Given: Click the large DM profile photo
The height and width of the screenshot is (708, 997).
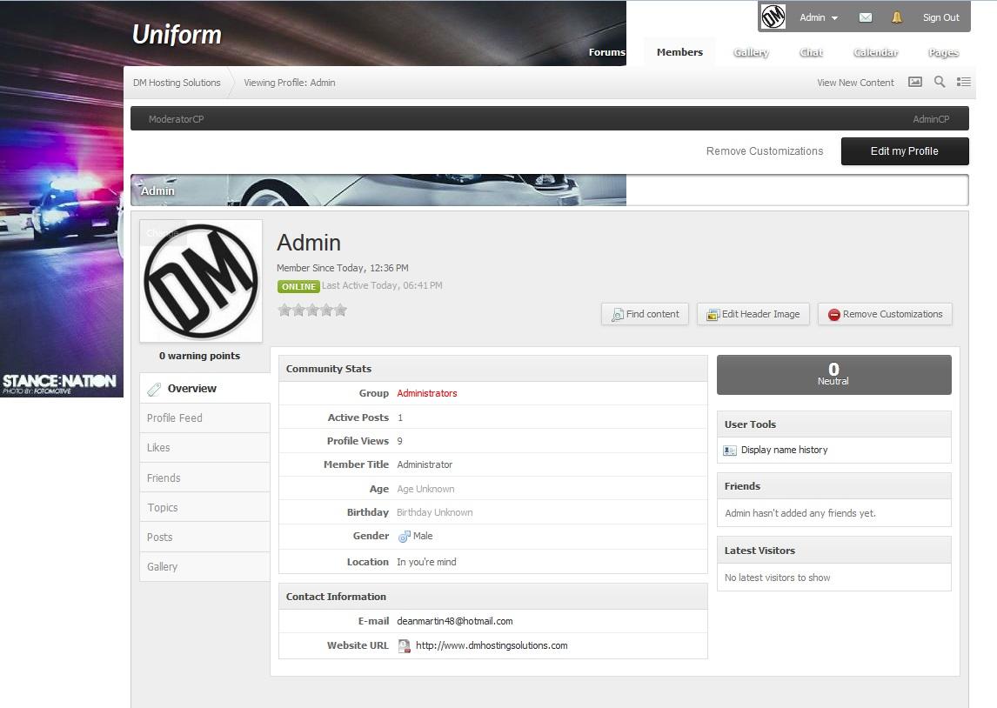Looking at the screenshot, I should 201,281.
